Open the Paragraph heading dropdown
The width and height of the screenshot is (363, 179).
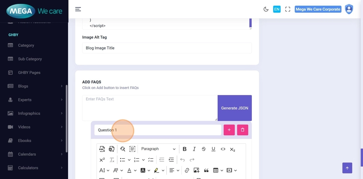point(158,149)
